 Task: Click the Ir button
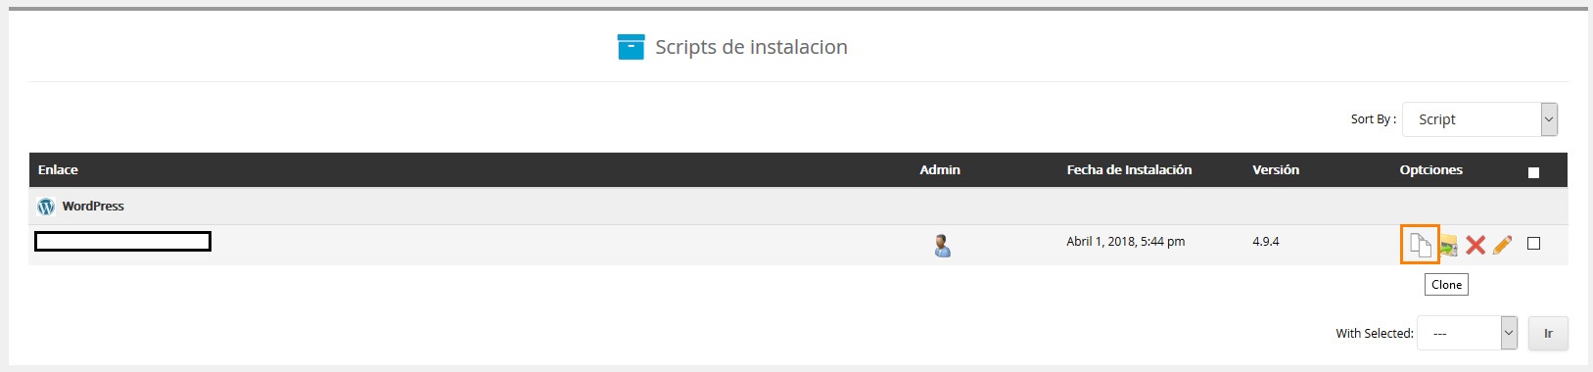click(1548, 333)
